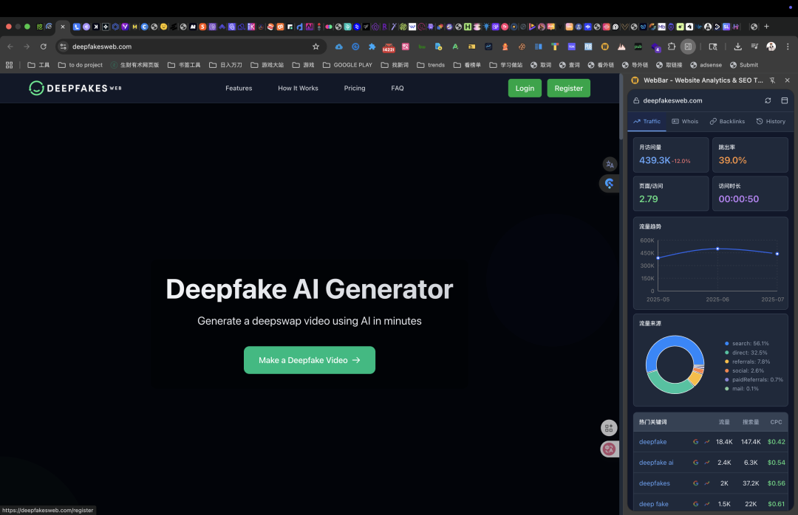Click Make a Deepfake Video button
Viewport: 798px width, 515px height.
[x=310, y=360]
